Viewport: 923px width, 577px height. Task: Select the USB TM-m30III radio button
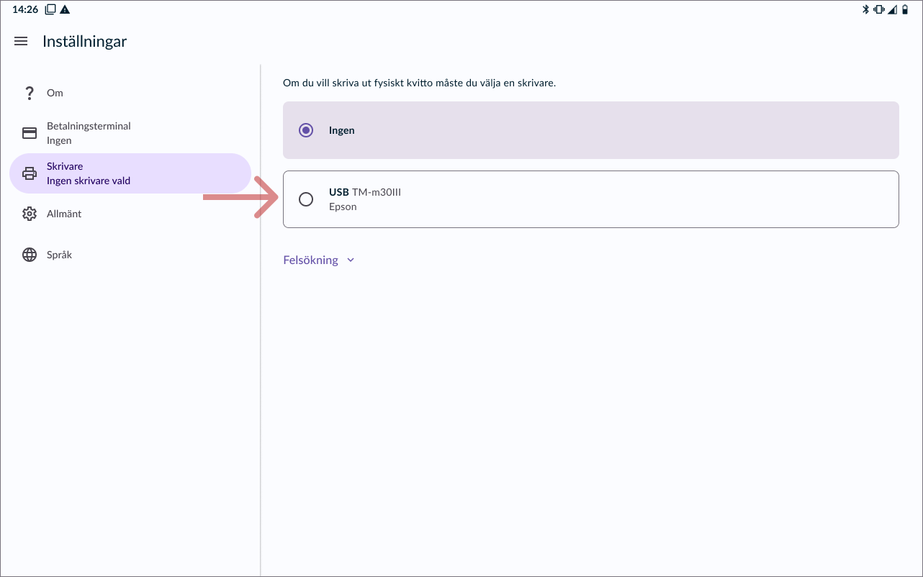pos(306,199)
